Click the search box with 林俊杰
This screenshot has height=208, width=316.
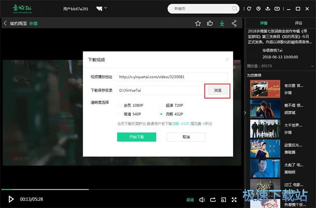tap(204, 9)
